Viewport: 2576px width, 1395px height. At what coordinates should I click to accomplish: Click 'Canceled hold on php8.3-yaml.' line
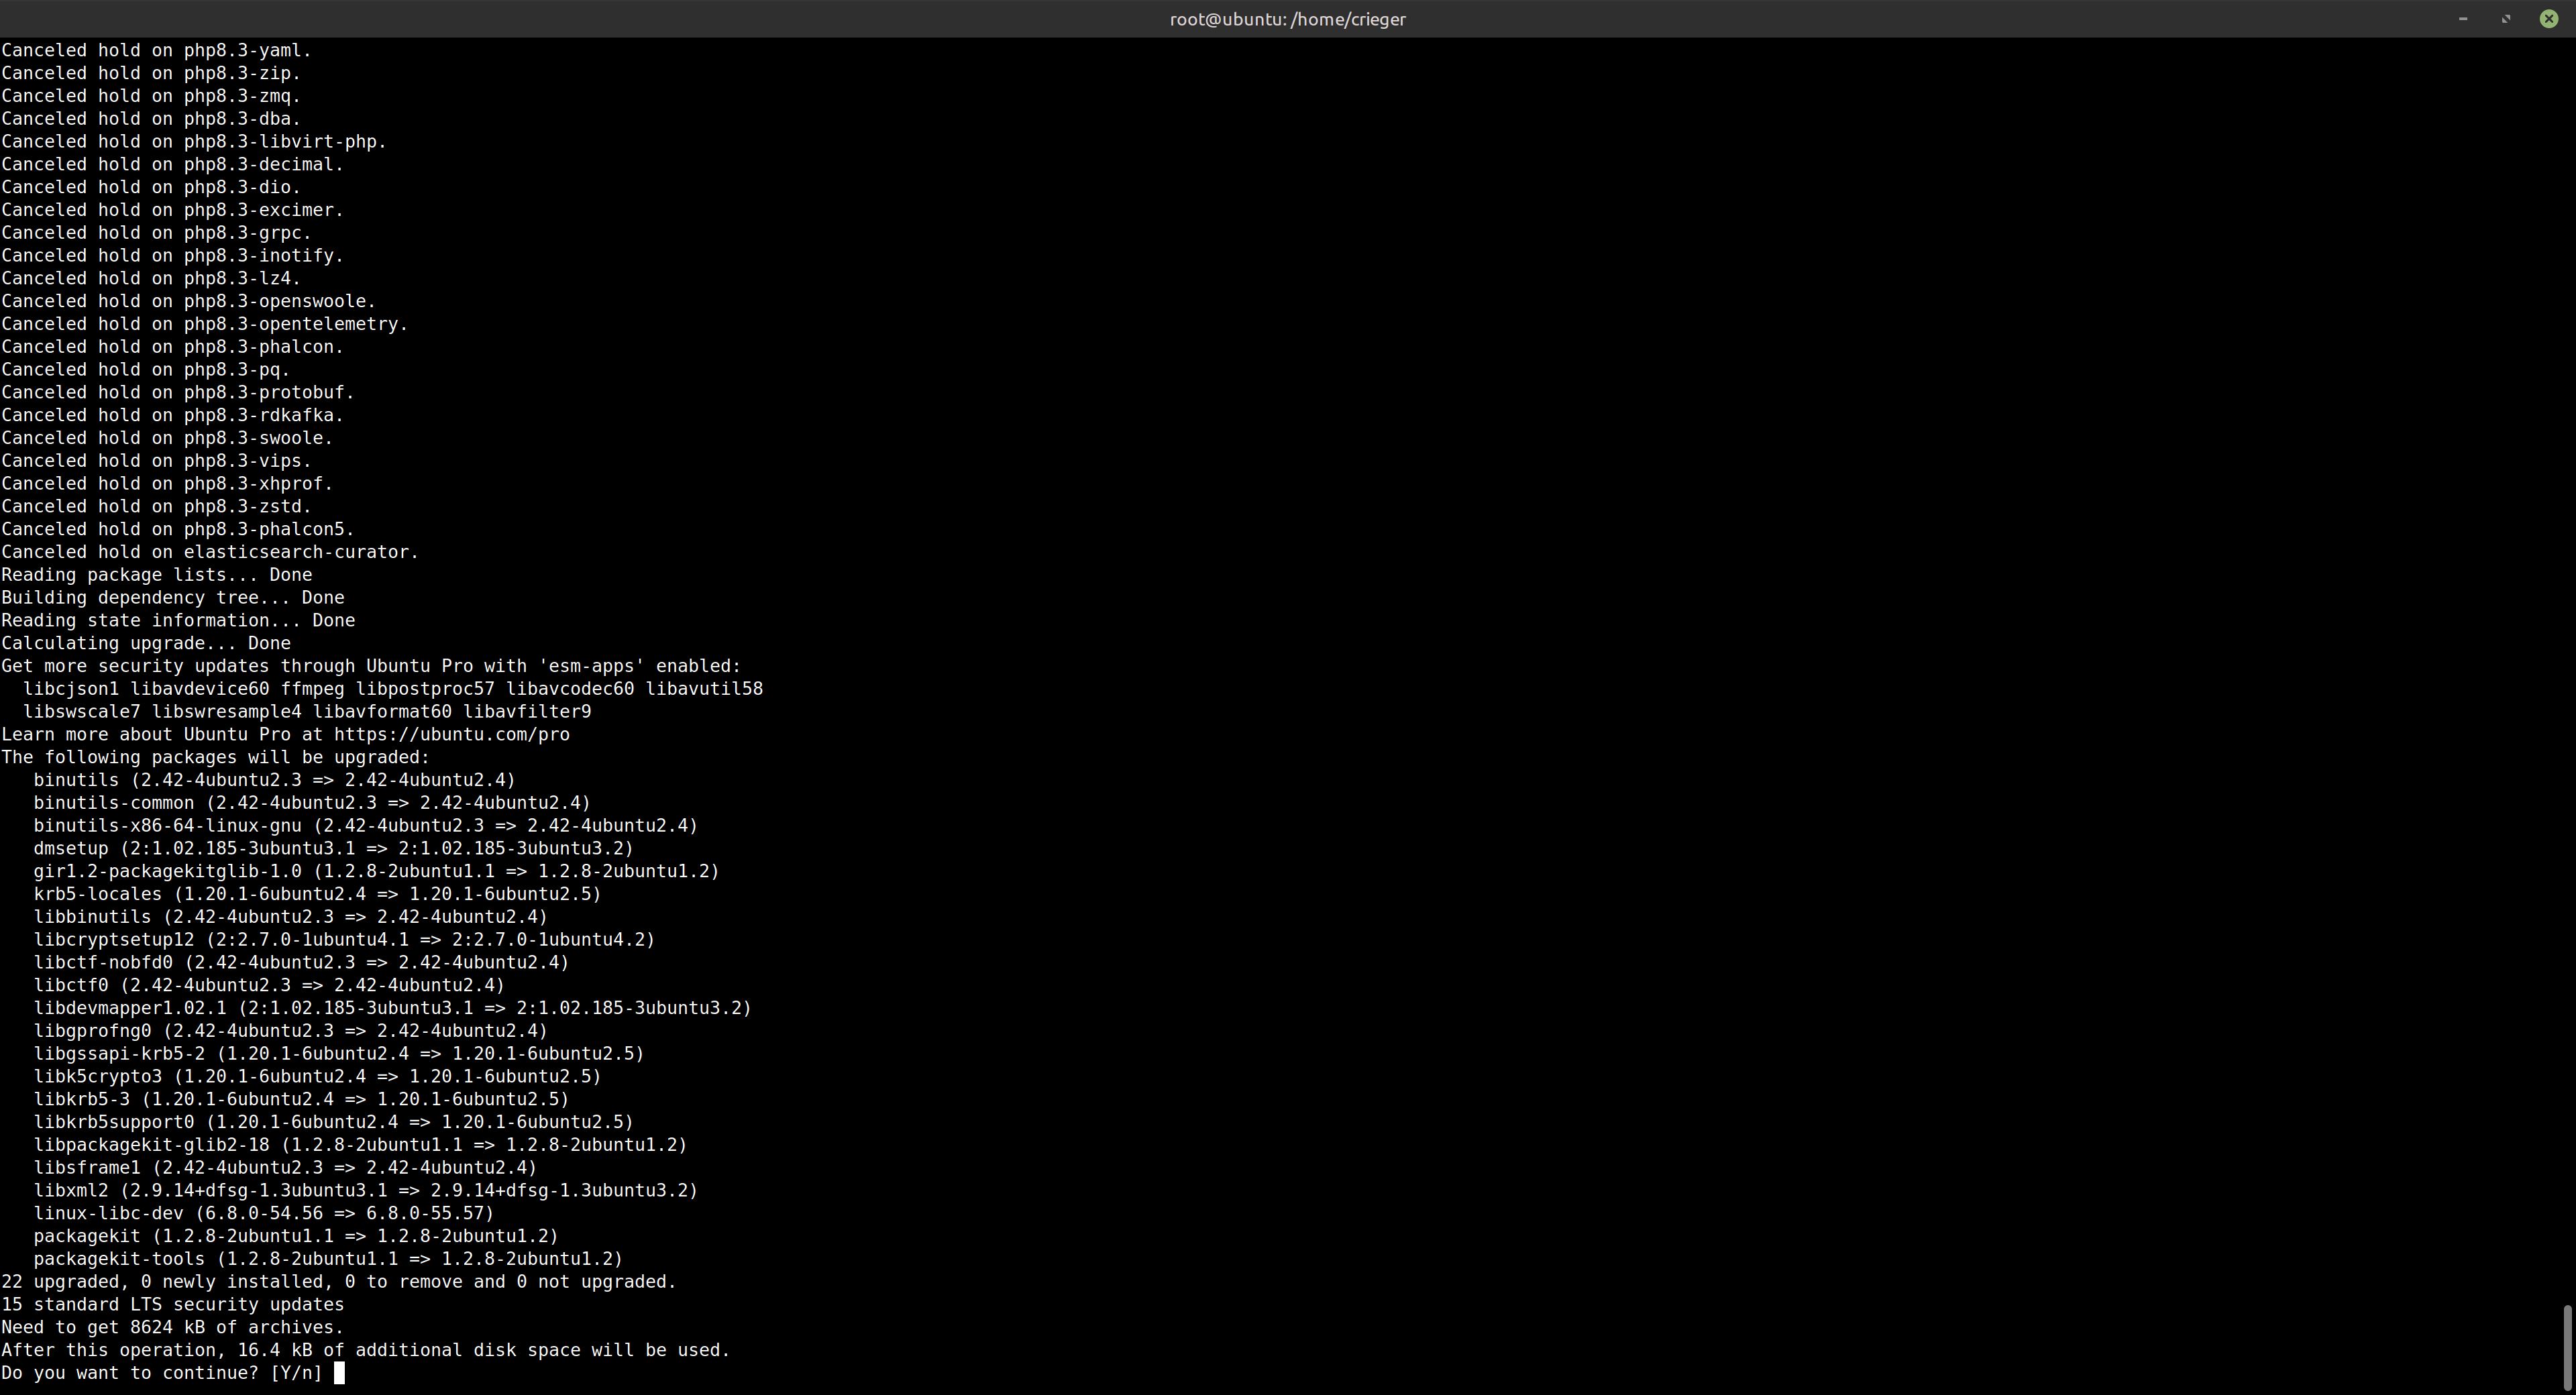pos(157,50)
